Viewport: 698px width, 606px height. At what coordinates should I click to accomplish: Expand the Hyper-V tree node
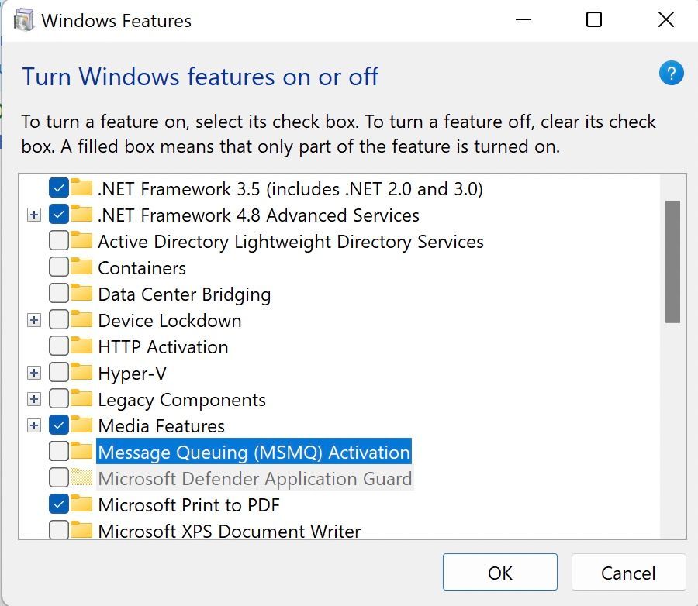pos(33,373)
